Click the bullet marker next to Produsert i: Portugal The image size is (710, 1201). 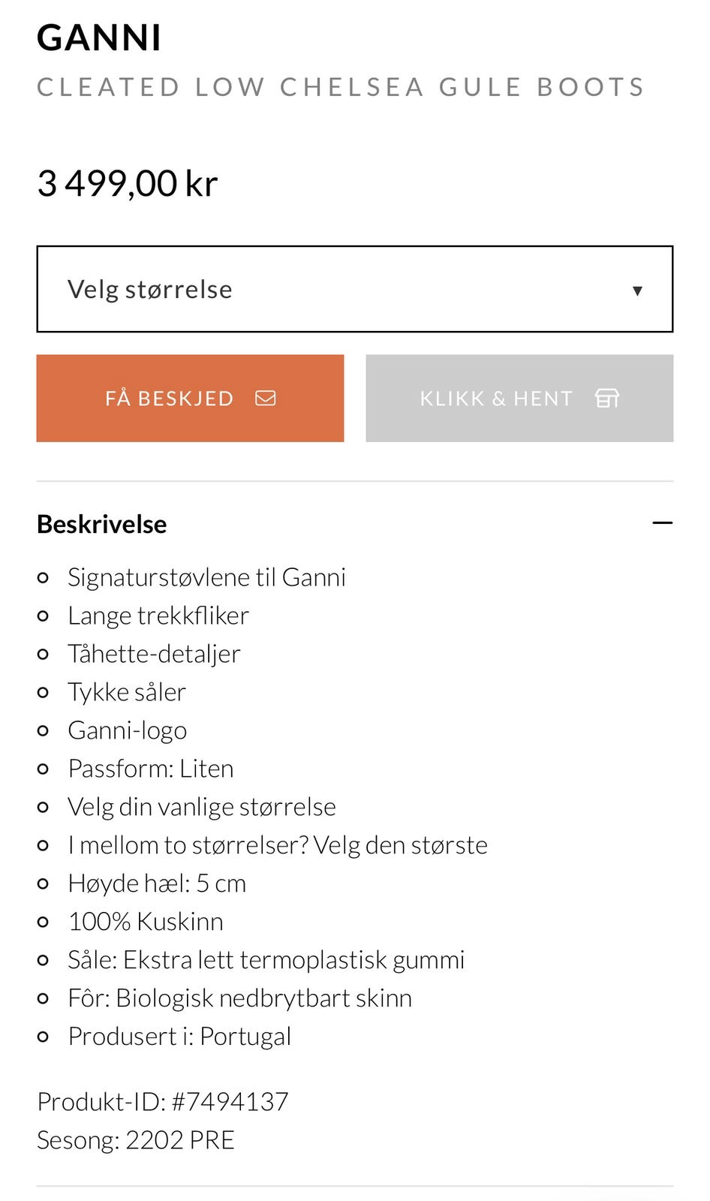43,1037
